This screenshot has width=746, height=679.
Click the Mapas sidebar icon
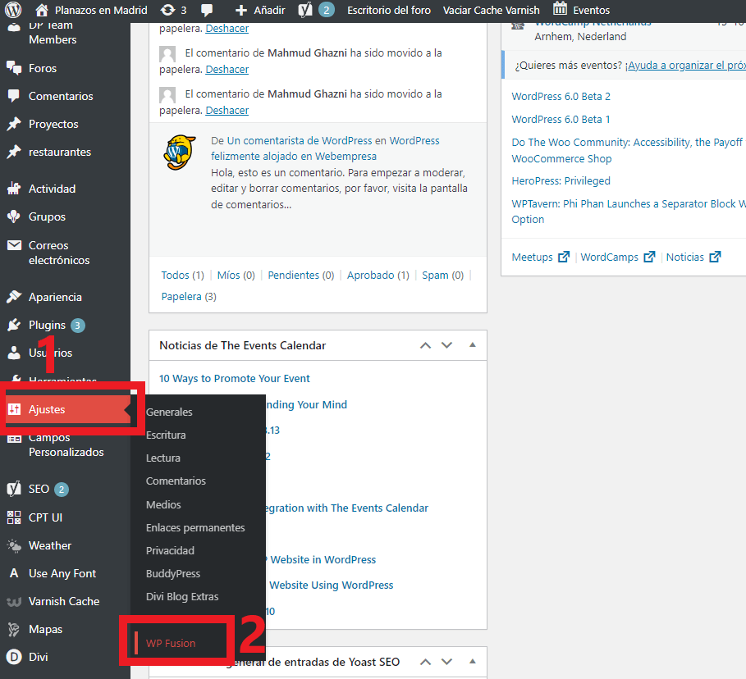tap(14, 629)
